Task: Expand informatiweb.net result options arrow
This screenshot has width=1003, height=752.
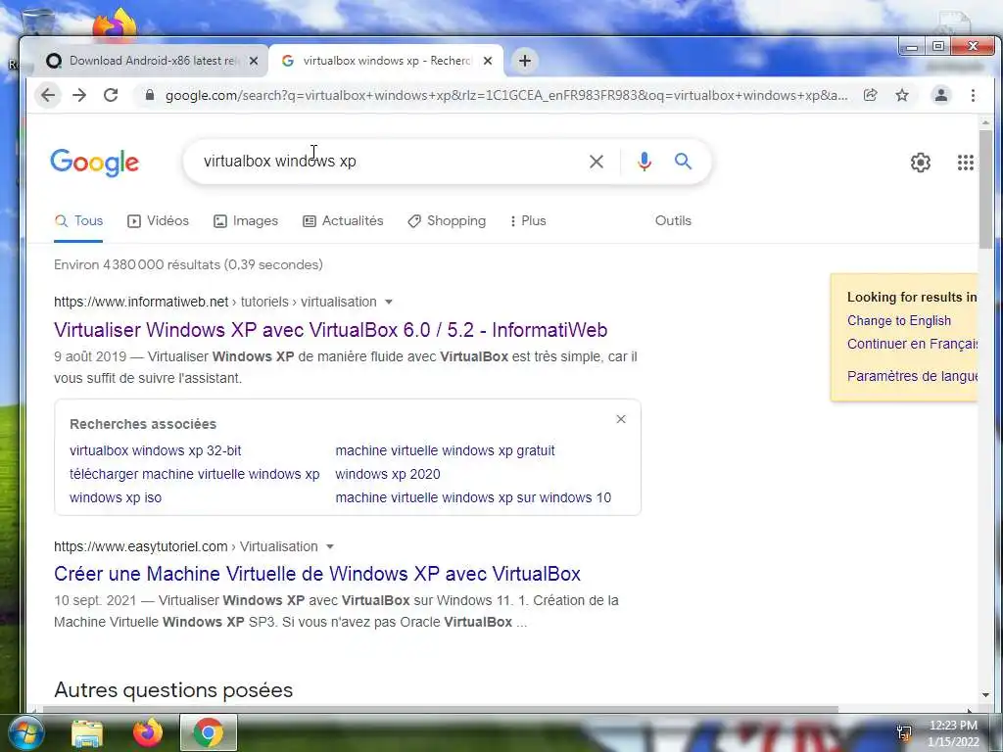Action: (388, 302)
